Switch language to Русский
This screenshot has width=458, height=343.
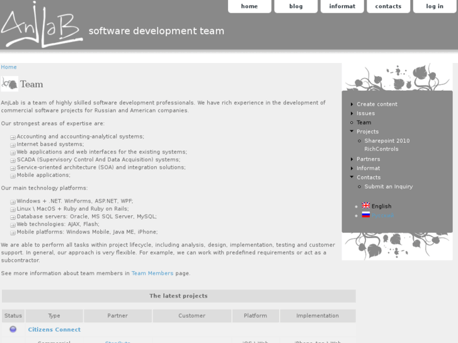click(x=382, y=215)
